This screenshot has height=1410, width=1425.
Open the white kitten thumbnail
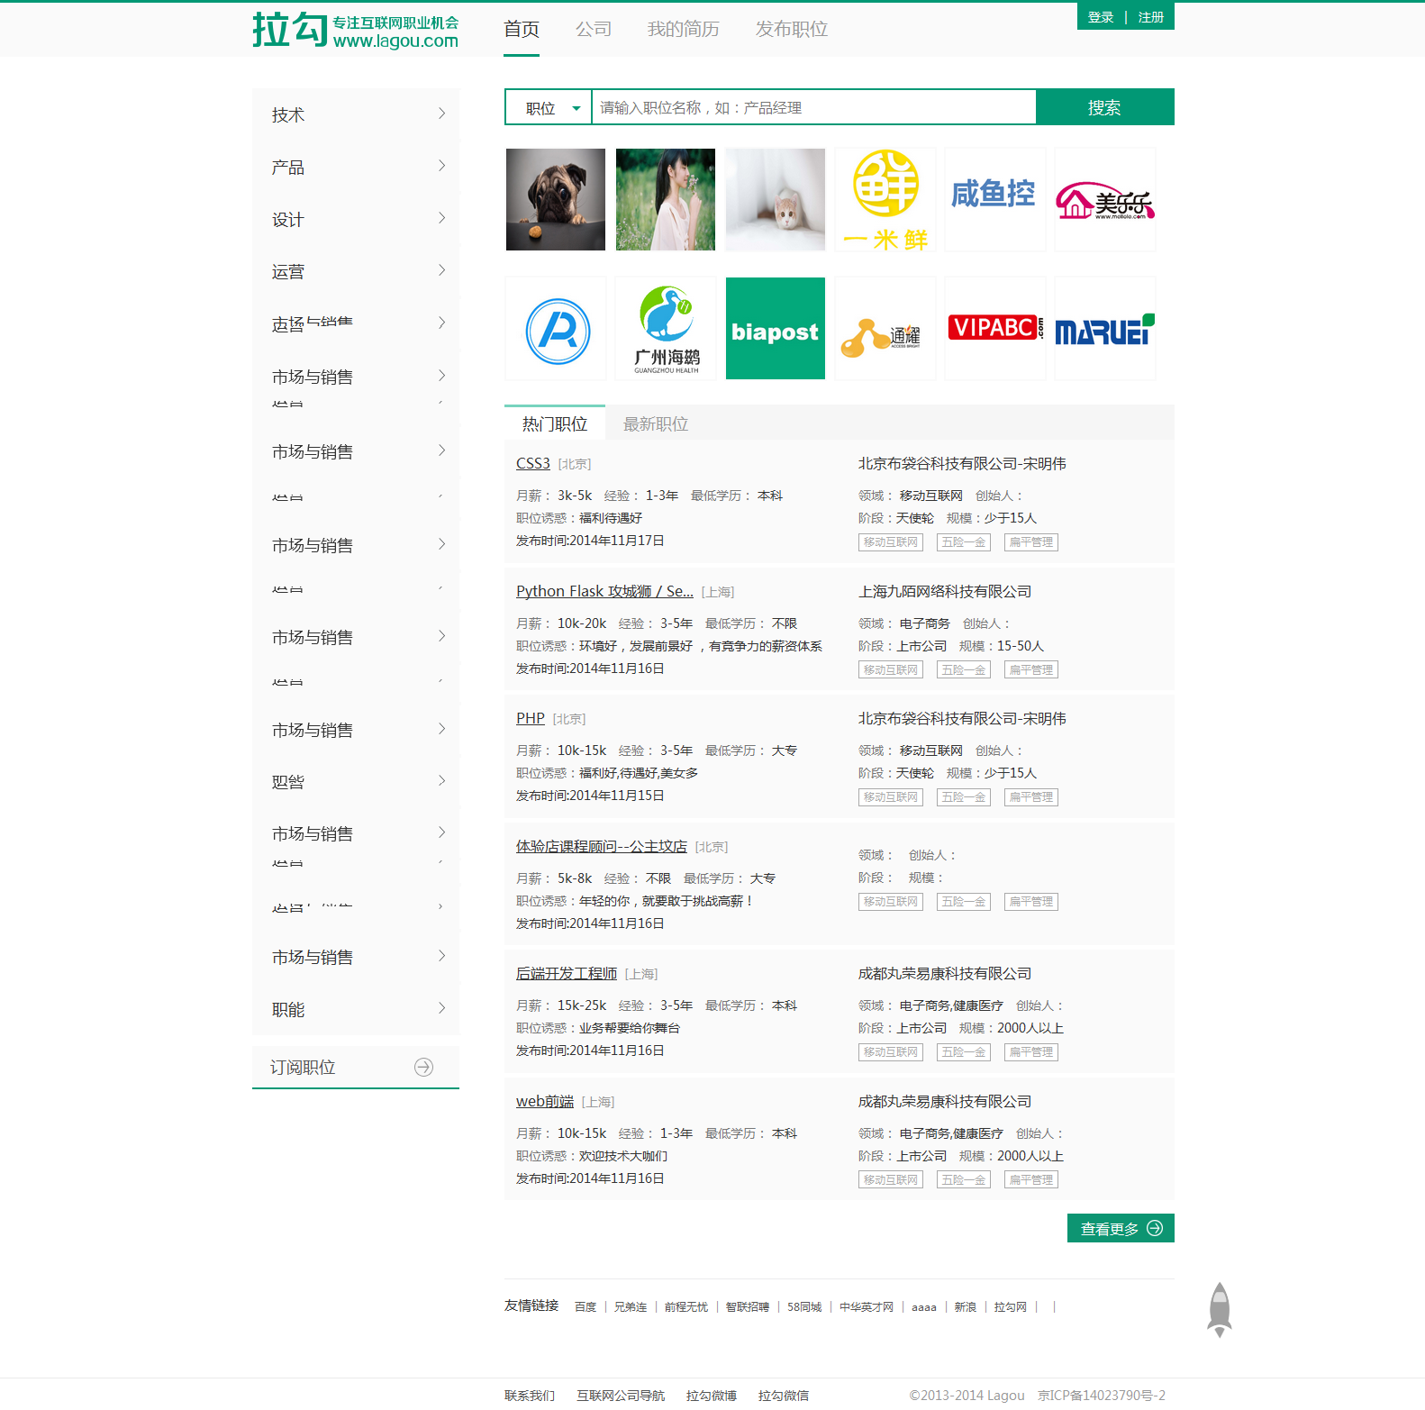coord(776,199)
